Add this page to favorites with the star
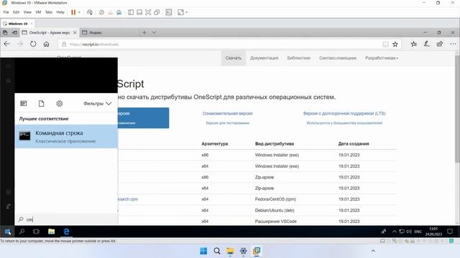This screenshot has width=460, height=258. pos(395,44)
